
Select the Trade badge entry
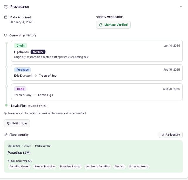pos(20,89)
